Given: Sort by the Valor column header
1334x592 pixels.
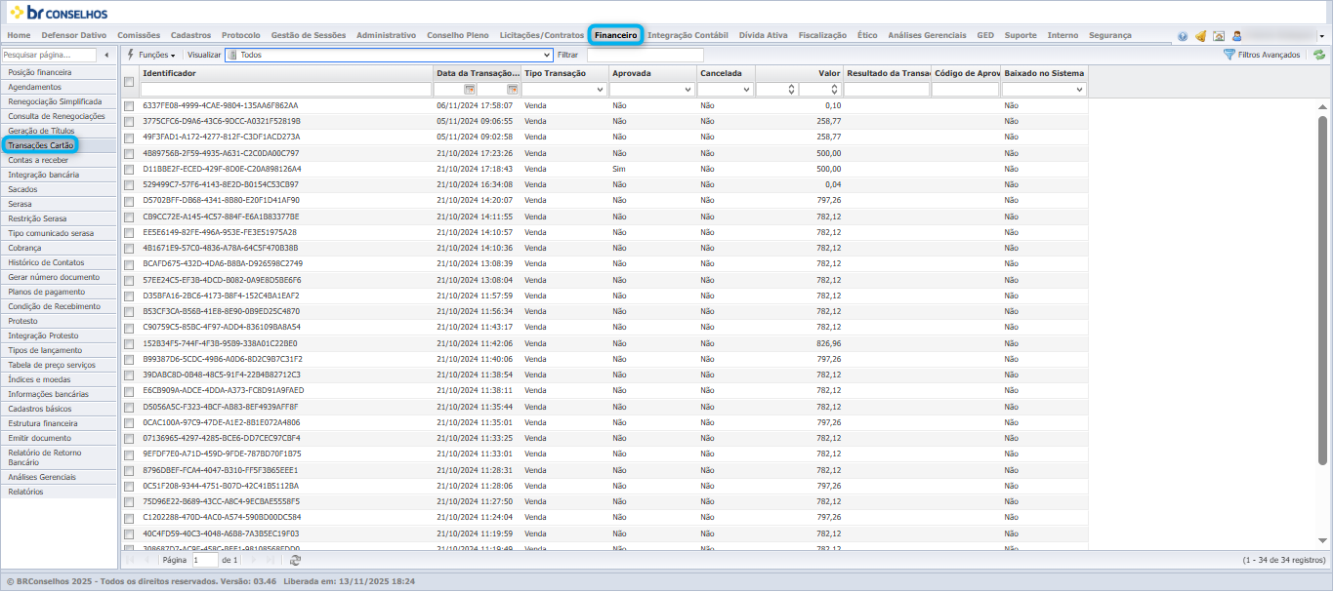Looking at the screenshot, I should point(799,73).
